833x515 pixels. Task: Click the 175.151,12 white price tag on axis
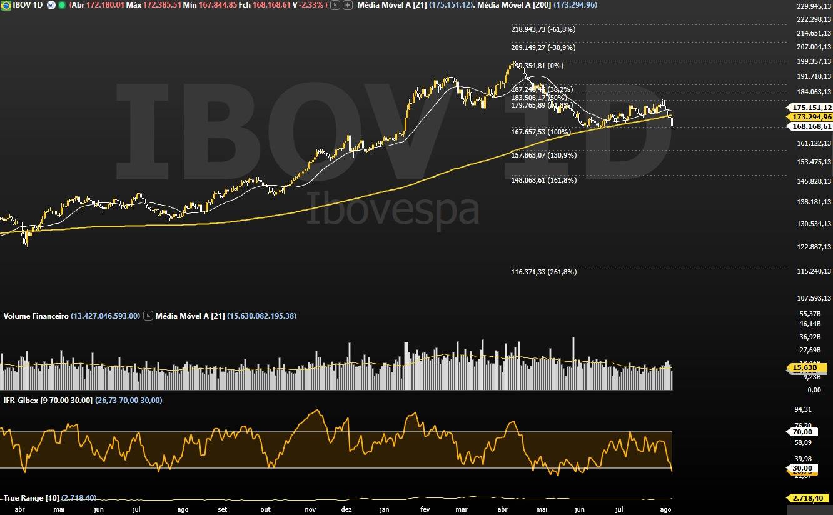click(x=811, y=107)
